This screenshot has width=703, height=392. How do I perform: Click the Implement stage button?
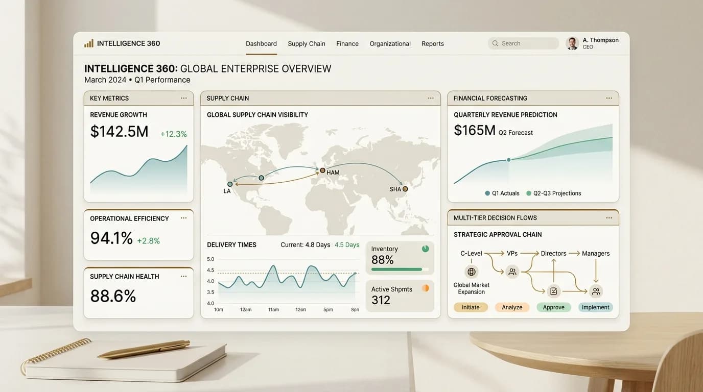[x=596, y=307]
